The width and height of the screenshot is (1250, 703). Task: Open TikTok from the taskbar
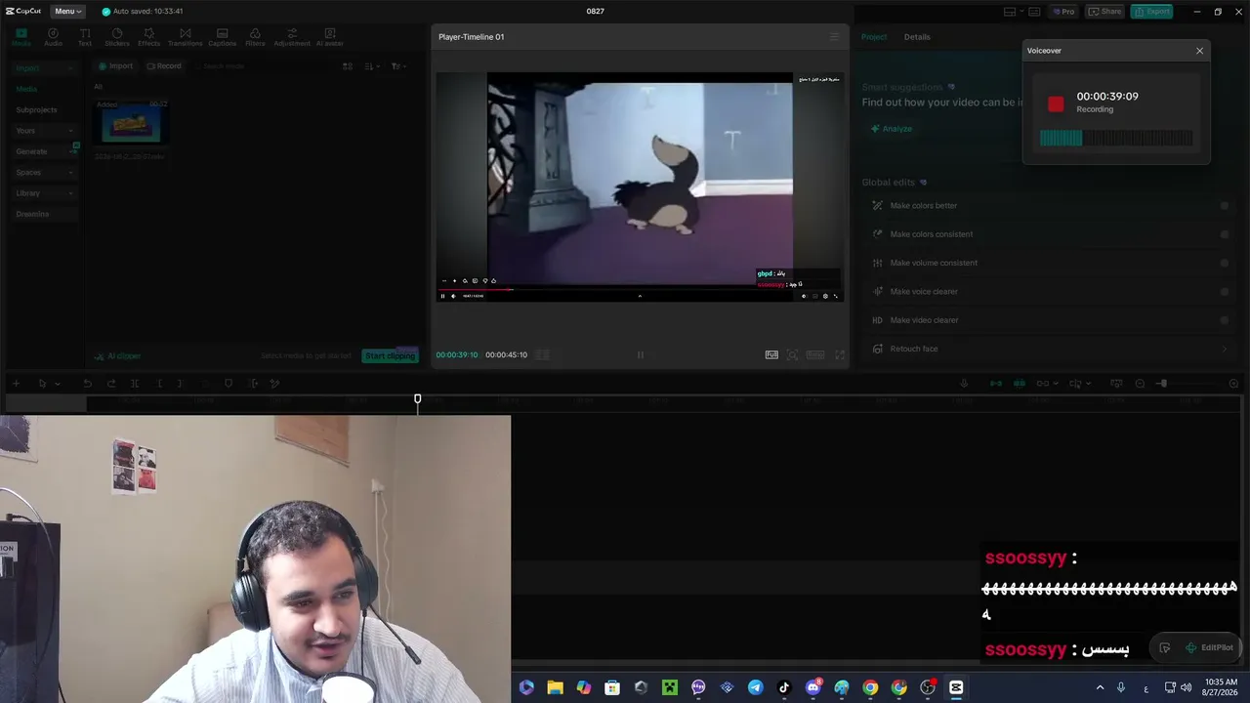783,687
